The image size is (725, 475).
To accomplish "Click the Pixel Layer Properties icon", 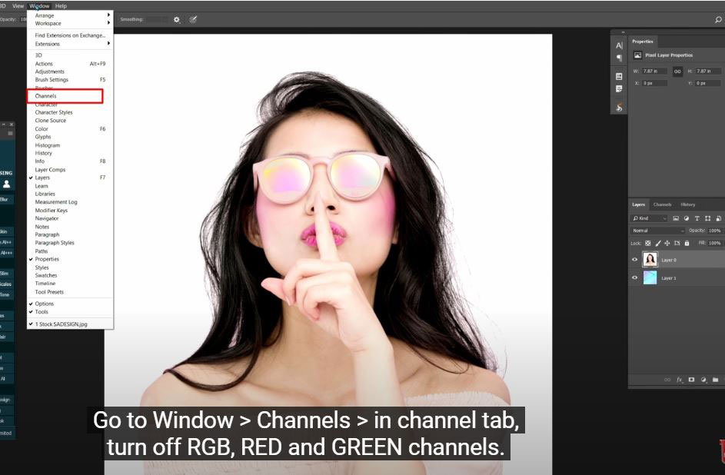I will click(x=637, y=55).
